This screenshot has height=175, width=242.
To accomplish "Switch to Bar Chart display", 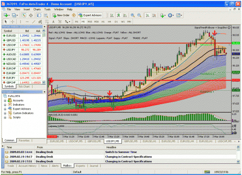I will [112, 15].
